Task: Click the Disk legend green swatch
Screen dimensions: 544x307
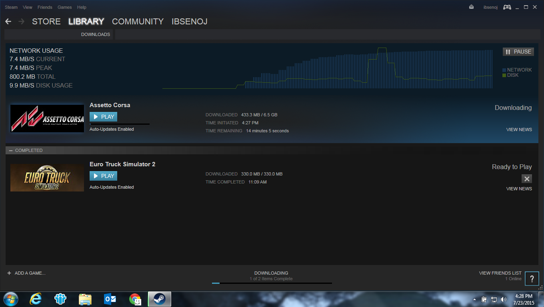Action: tap(504, 75)
